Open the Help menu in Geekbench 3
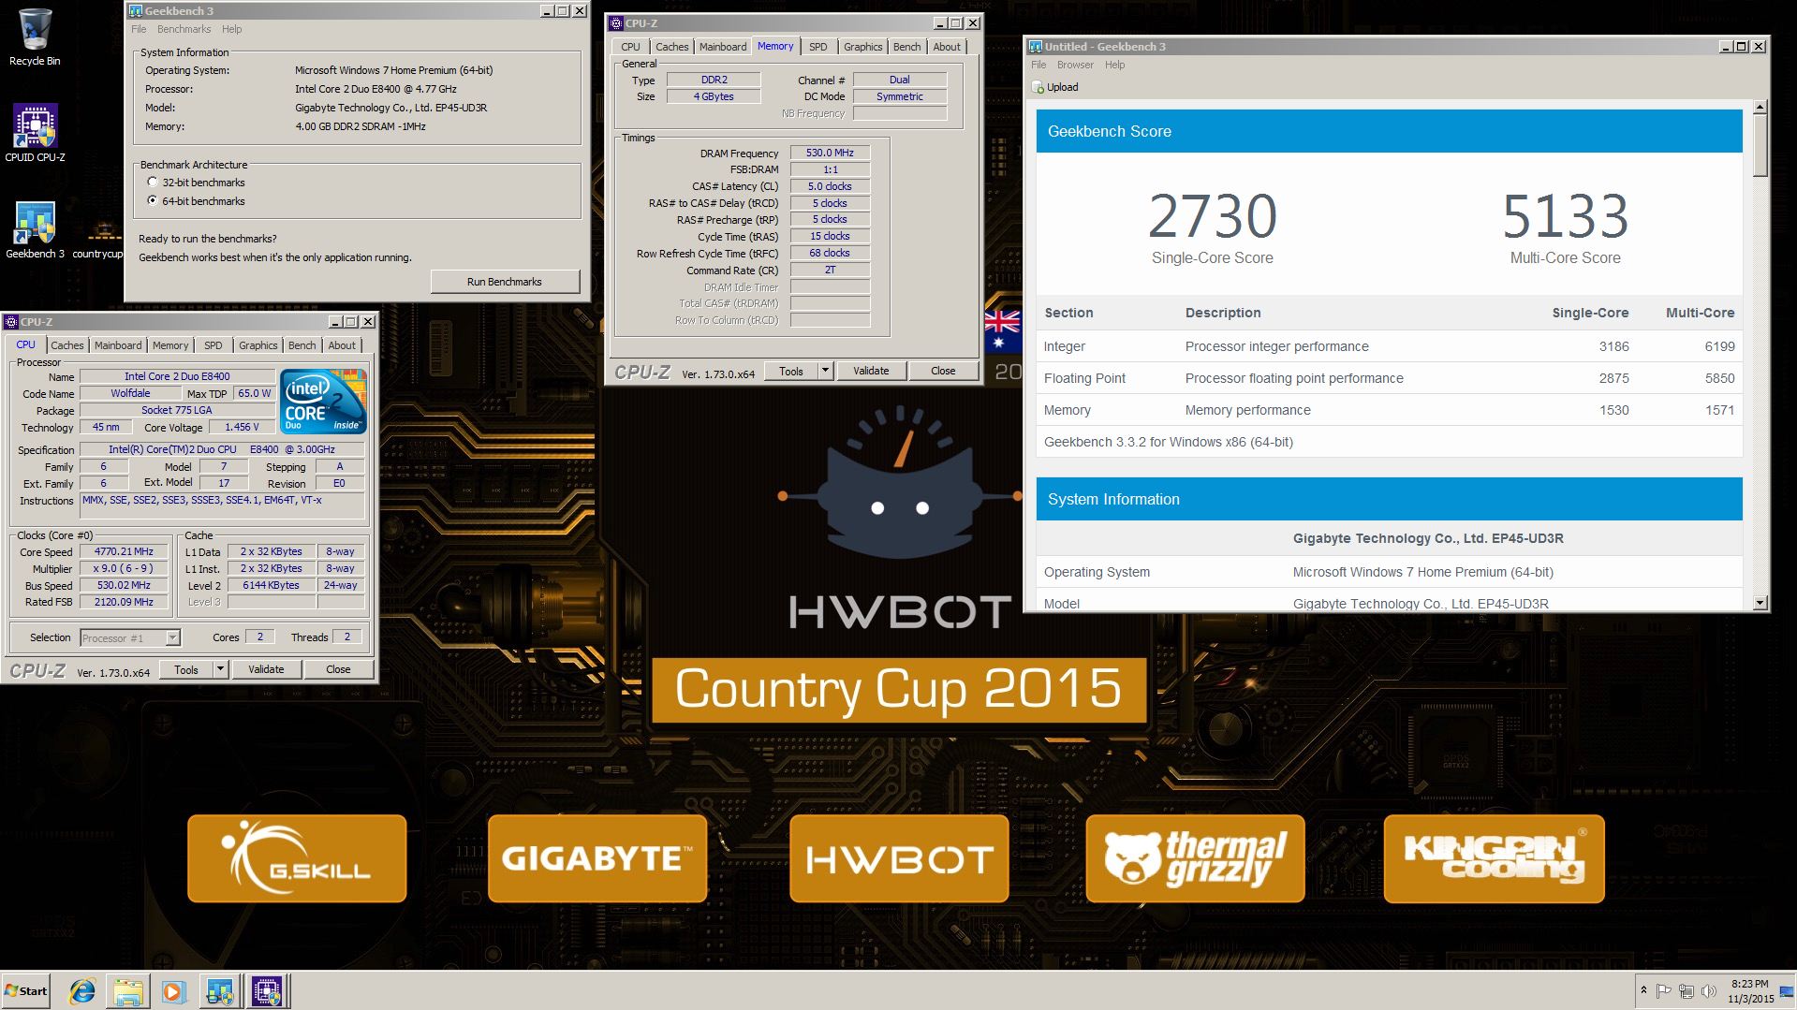 tap(231, 29)
